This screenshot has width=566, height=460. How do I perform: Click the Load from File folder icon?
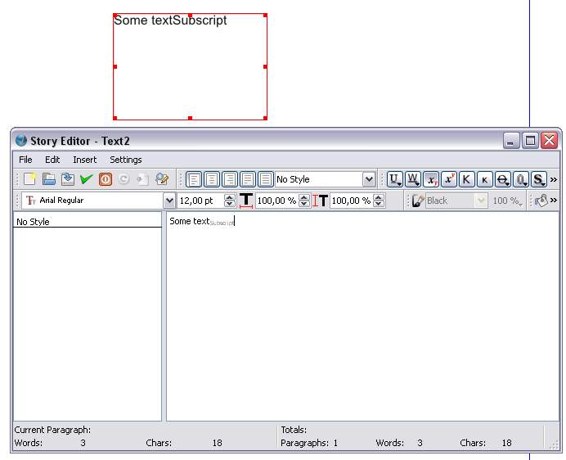click(x=49, y=179)
